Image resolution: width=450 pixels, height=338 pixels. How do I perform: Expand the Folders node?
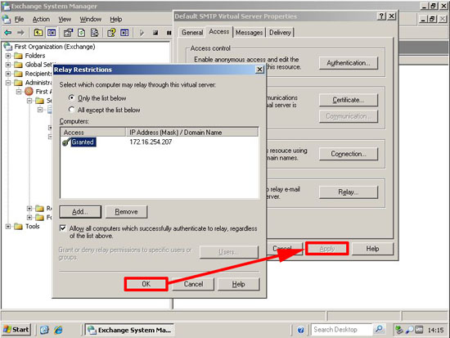tap(8, 56)
